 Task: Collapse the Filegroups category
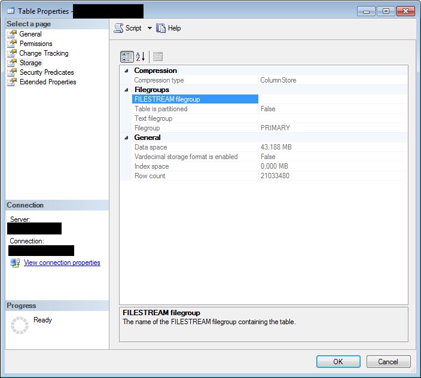click(126, 90)
